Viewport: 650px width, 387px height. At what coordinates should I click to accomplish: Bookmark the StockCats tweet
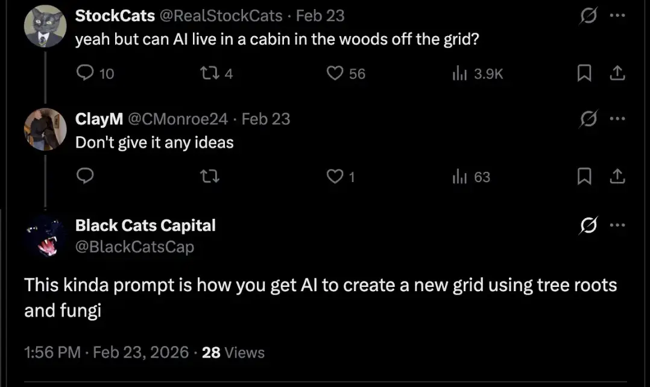tap(584, 74)
